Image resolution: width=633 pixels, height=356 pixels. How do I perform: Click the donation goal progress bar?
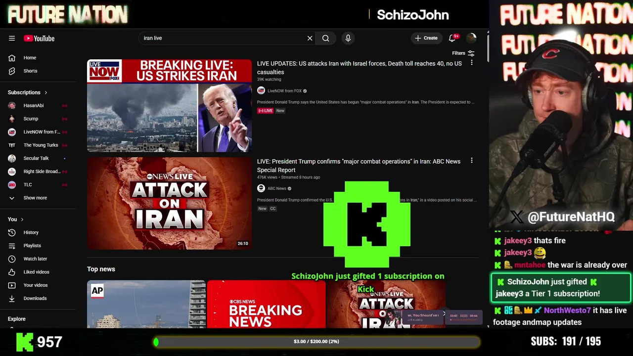(316, 342)
